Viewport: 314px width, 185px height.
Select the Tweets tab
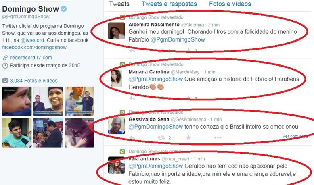(119, 4)
